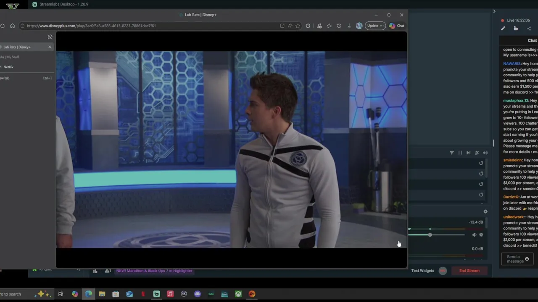Image resolution: width=538 pixels, height=302 pixels.
Task: Switch to the Netflix tab
Action: point(26,67)
